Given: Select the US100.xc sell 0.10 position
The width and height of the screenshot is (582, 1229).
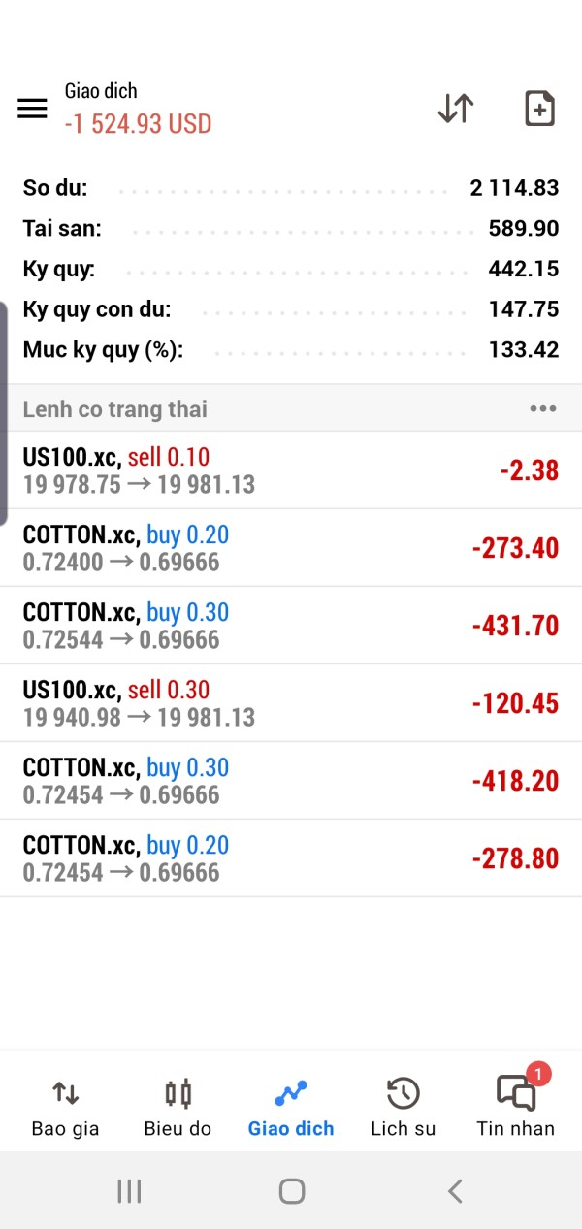Looking at the screenshot, I should [291, 470].
